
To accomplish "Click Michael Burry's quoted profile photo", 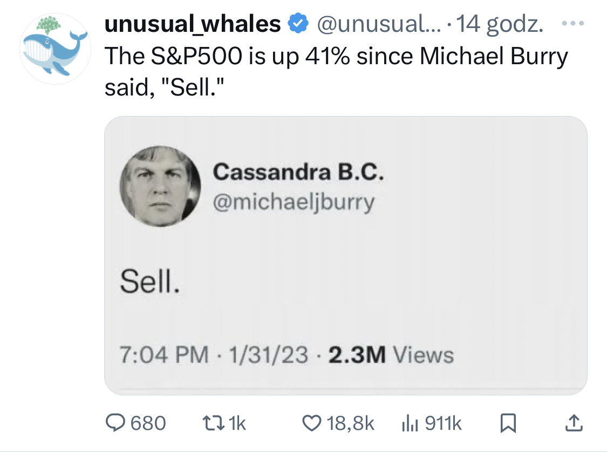I will click(x=160, y=186).
